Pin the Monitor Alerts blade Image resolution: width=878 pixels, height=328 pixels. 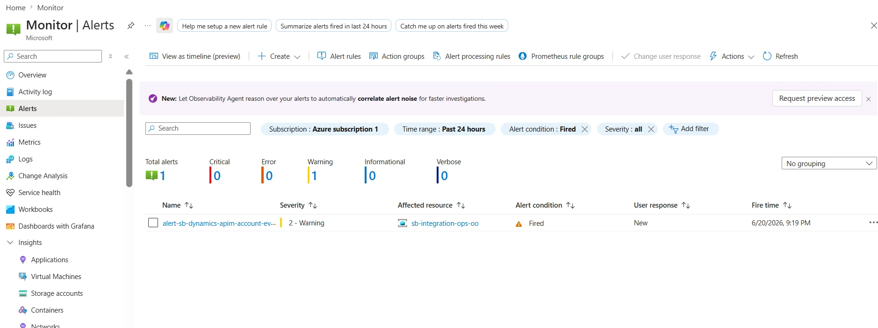click(x=131, y=26)
